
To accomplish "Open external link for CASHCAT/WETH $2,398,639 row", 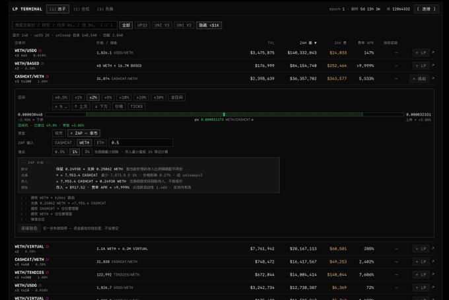I will coord(433,79).
